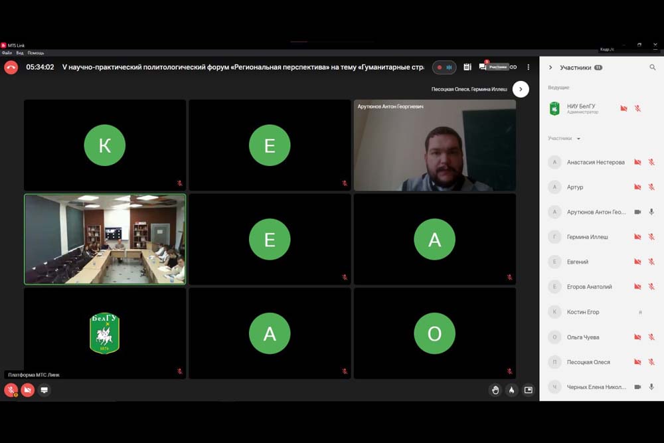The width and height of the screenshot is (664, 443).
Task: Send a reaction with the flame icon
Action: click(511, 390)
